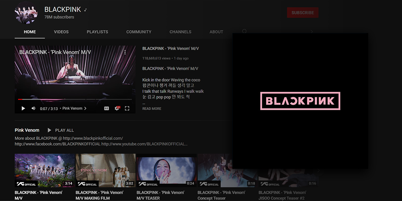
Task: Open the ABOUT tab
Action: coord(216,32)
